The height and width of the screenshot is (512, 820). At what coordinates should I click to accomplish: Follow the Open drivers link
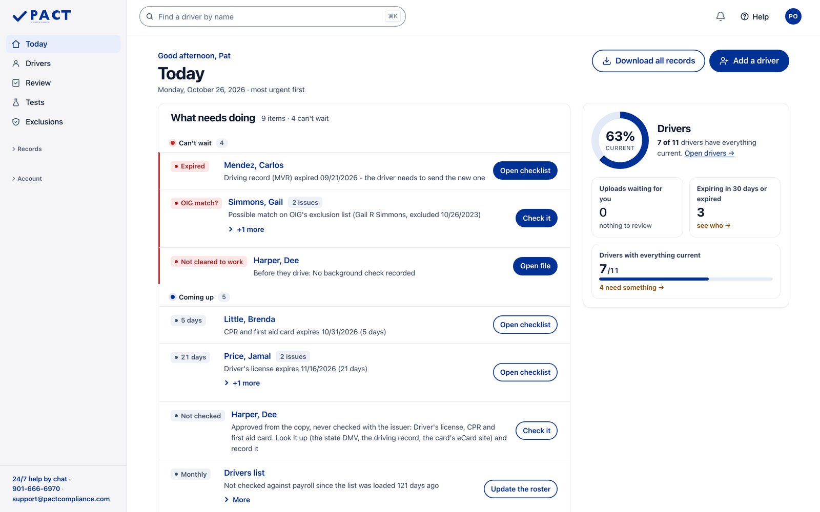(x=709, y=153)
